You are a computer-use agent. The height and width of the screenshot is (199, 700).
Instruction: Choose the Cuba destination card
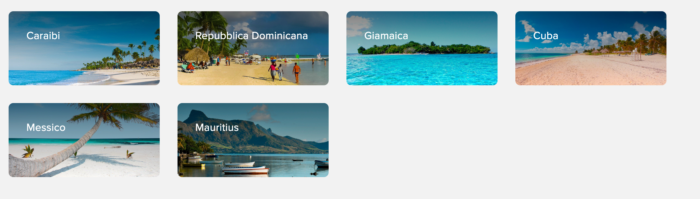[591, 48]
